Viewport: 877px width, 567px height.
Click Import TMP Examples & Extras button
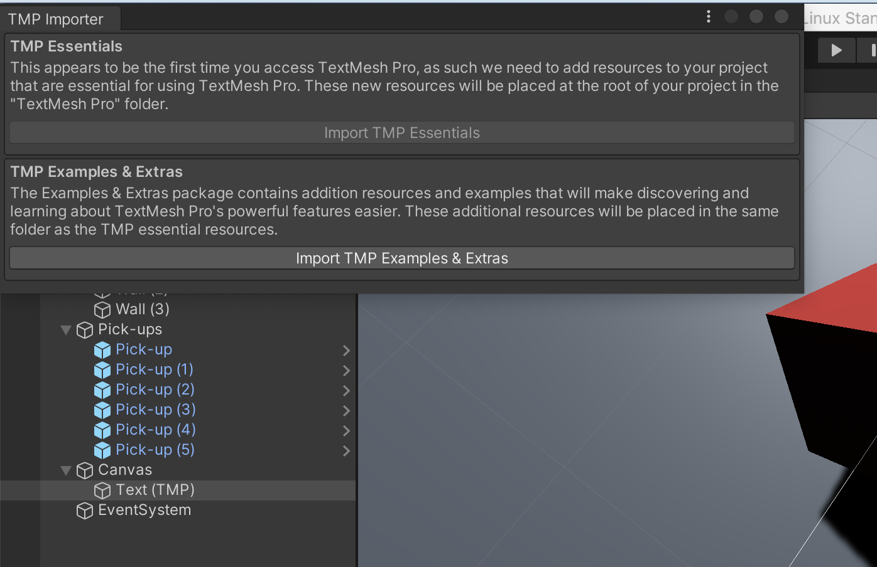point(402,258)
